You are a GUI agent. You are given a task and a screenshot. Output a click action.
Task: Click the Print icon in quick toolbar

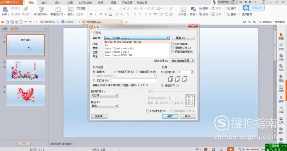click(17, 22)
